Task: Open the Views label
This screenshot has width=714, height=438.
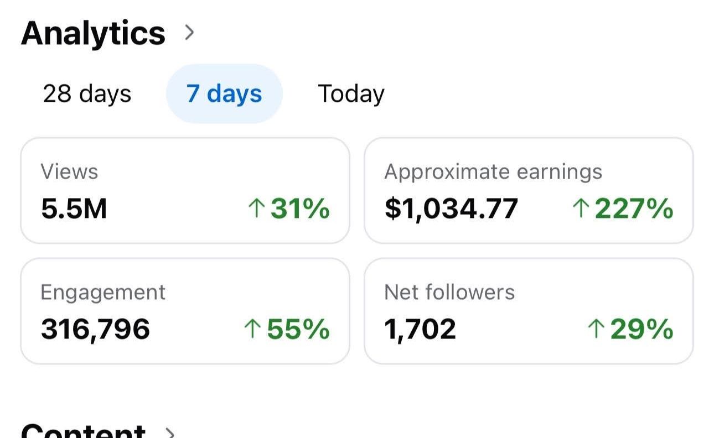Action: 69,172
